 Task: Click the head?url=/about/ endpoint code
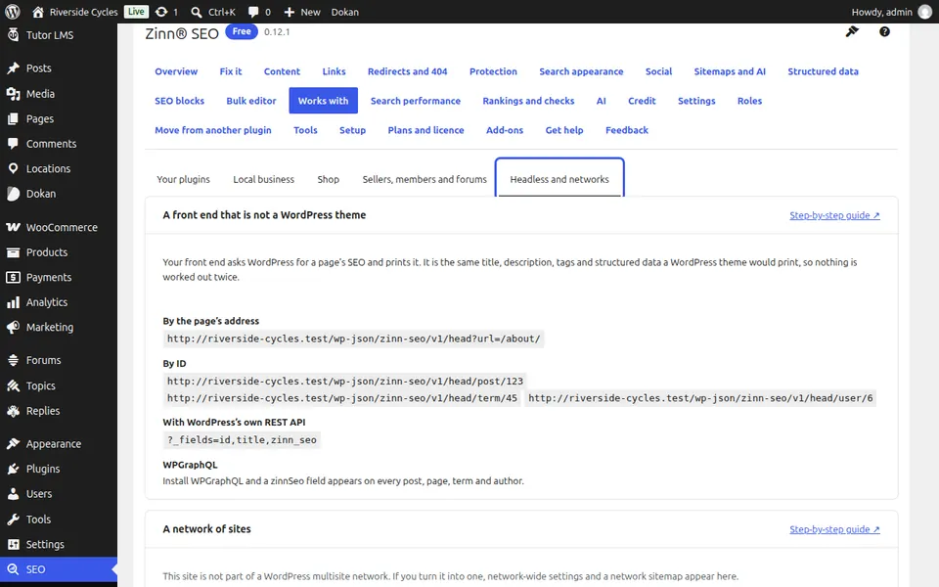click(353, 339)
